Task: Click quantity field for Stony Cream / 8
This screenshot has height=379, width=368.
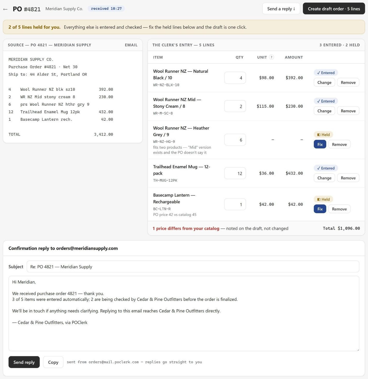Action: pyautogui.click(x=235, y=106)
